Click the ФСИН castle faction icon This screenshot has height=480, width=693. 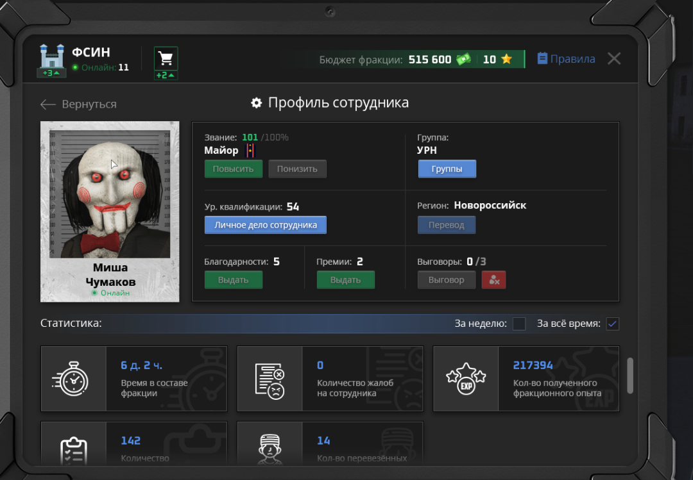coord(52,56)
